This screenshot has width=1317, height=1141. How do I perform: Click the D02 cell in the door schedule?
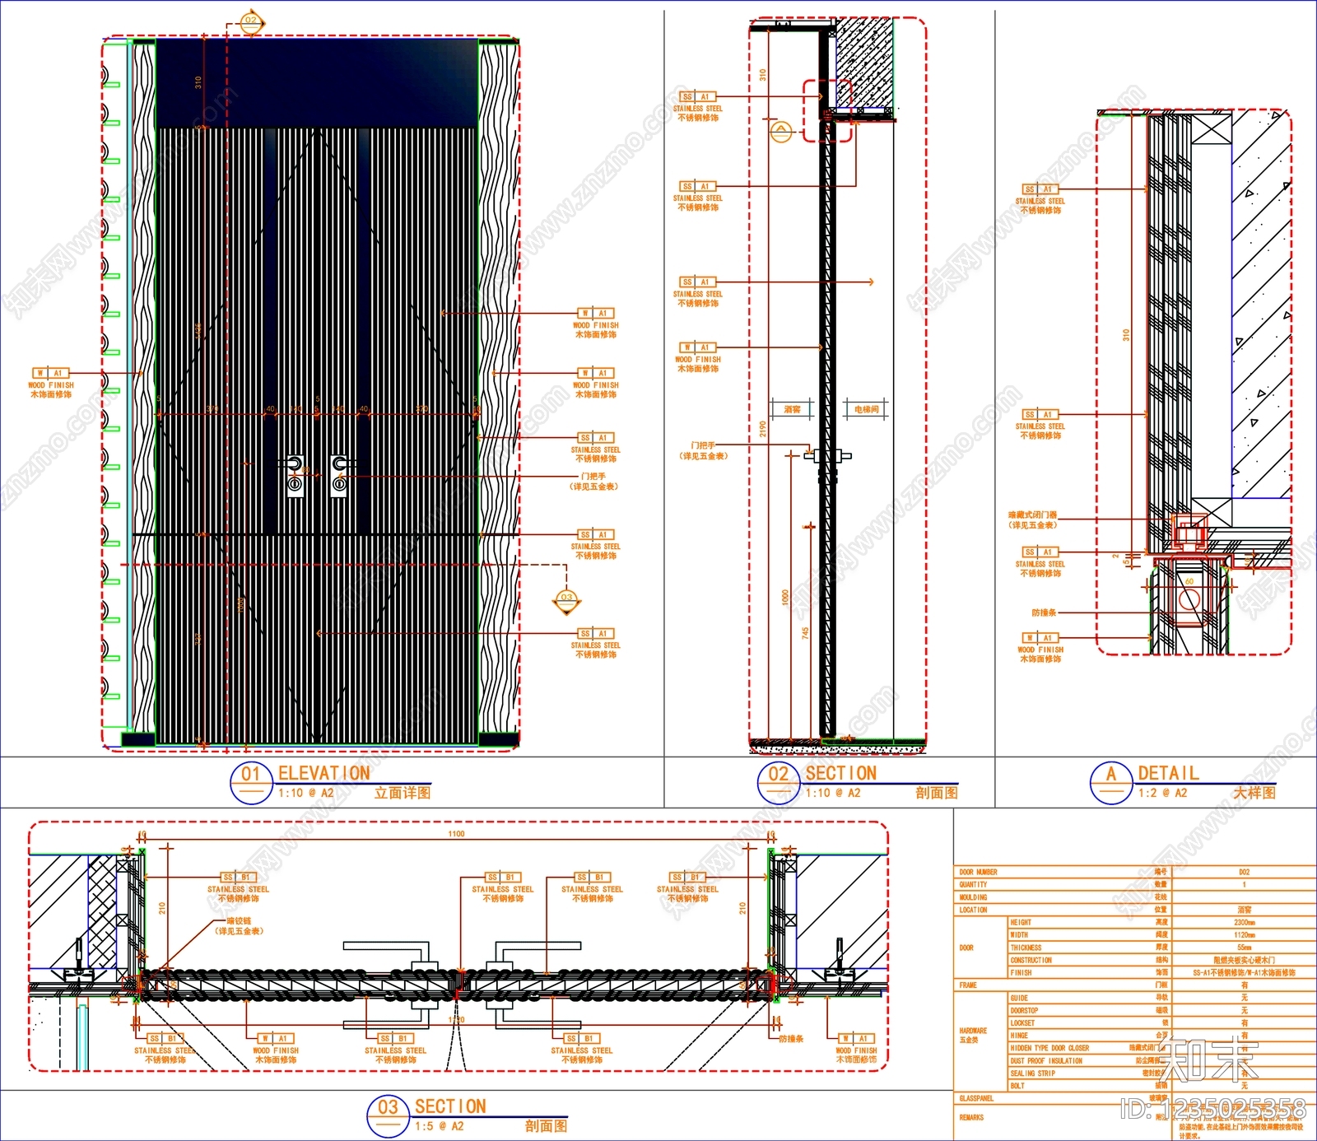click(1245, 872)
